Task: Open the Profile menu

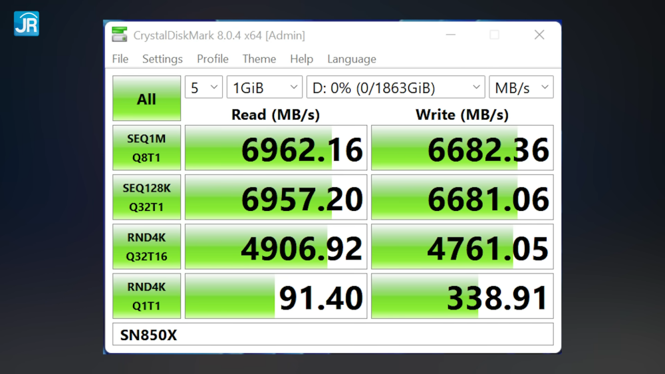Action: [213, 59]
